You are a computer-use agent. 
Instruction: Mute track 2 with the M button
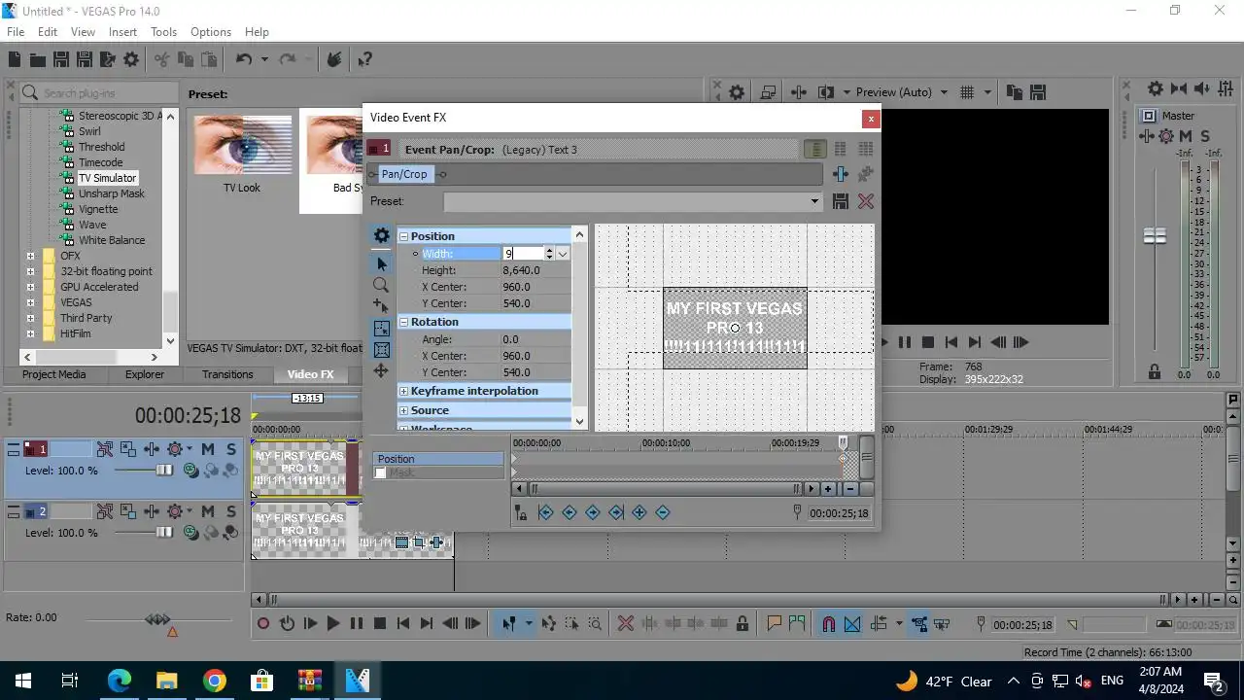208,511
